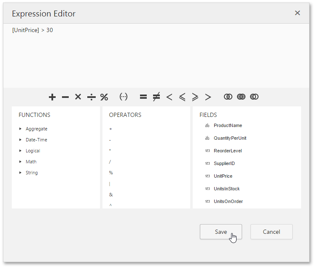Screen dimensions: 315x268
Task: Click the modulo percent toolbar icon
Action: [104, 97]
